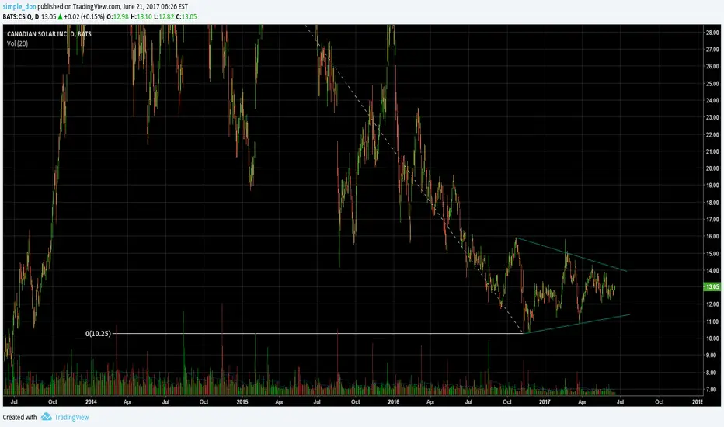
Task: Click the Vol (20) indicator label
Action: coord(17,43)
